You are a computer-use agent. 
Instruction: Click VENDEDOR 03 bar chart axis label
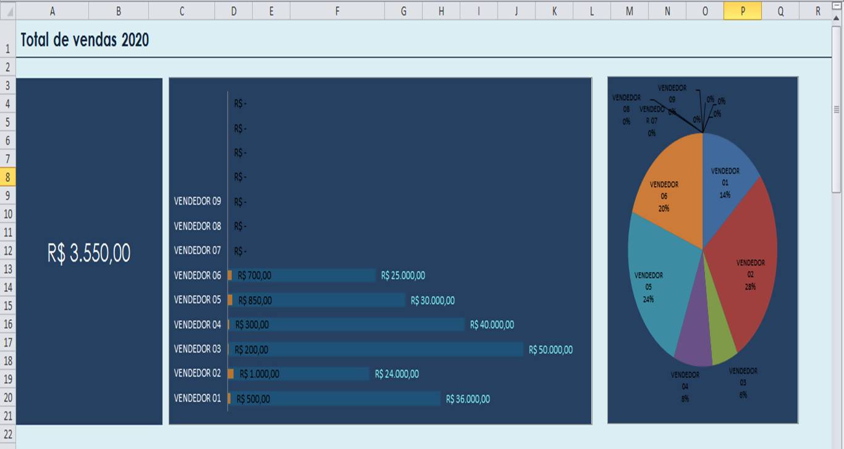click(197, 349)
